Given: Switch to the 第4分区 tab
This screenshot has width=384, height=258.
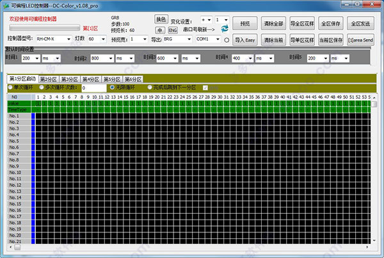Looking at the screenshot, I should click(x=91, y=79).
